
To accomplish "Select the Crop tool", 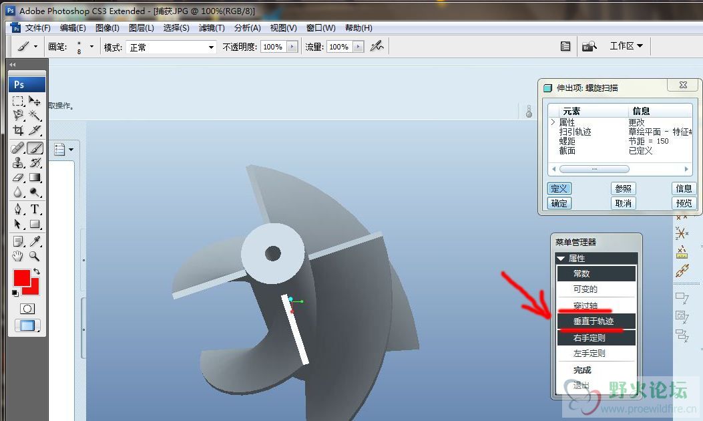I will tap(19, 130).
